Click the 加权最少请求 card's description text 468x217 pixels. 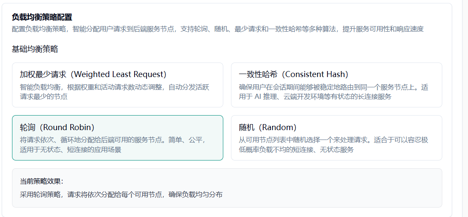pyautogui.click(x=114, y=92)
